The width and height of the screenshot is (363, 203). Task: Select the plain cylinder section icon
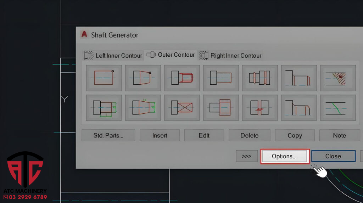pyautogui.click(x=104, y=78)
